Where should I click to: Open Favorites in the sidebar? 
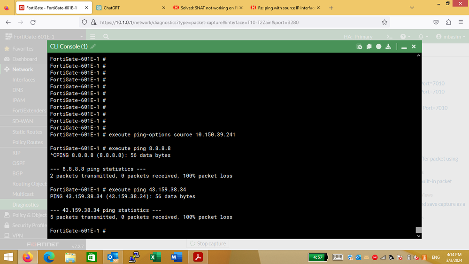point(23,48)
